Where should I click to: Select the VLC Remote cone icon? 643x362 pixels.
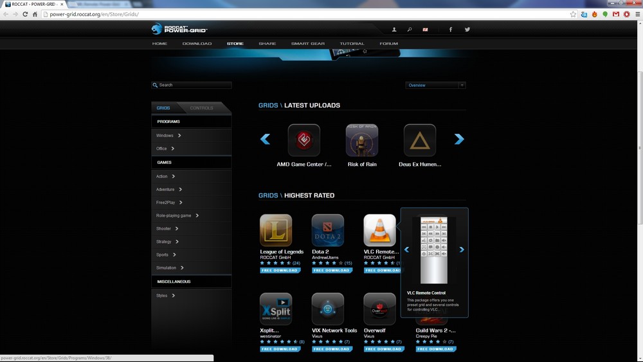pos(379,230)
